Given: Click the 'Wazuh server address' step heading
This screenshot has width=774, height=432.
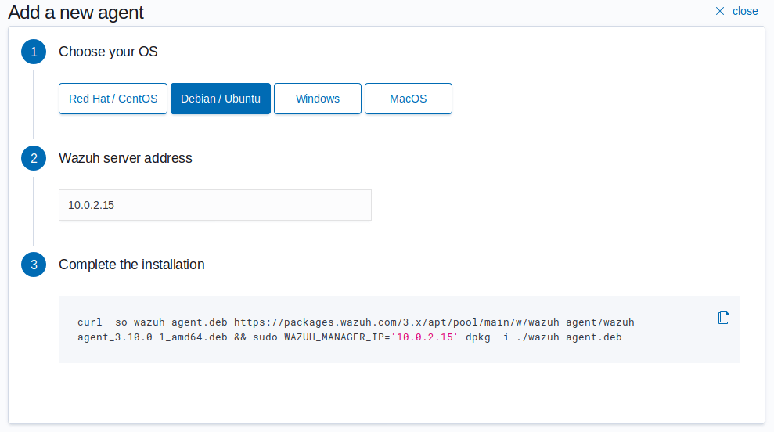Looking at the screenshot, I should pyautogui.click(x=125, y=158).
